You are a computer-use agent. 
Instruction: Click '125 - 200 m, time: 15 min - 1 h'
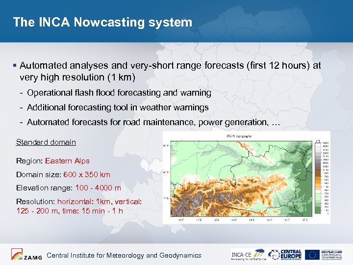pyautogui.click(x=70, y=211)
